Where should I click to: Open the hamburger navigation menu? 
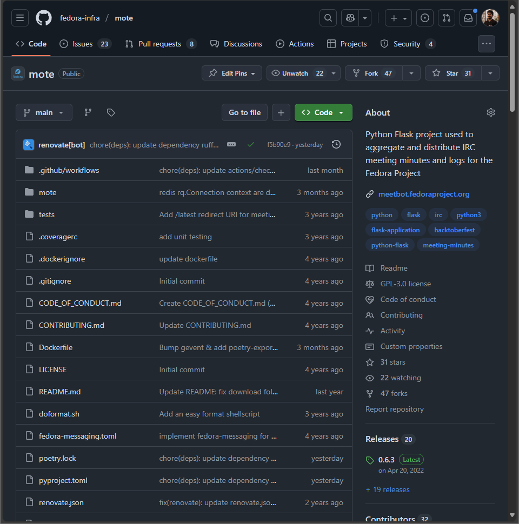tap(19, 18)
